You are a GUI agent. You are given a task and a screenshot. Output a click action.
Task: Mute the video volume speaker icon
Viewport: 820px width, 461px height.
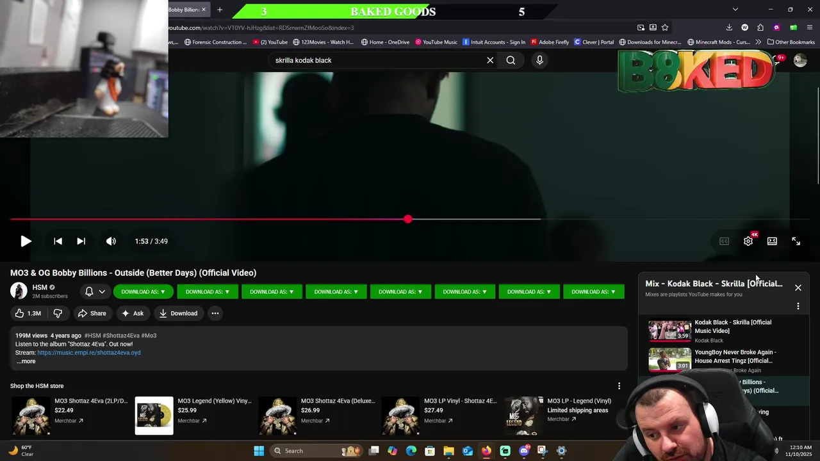[x=111, y=241]
